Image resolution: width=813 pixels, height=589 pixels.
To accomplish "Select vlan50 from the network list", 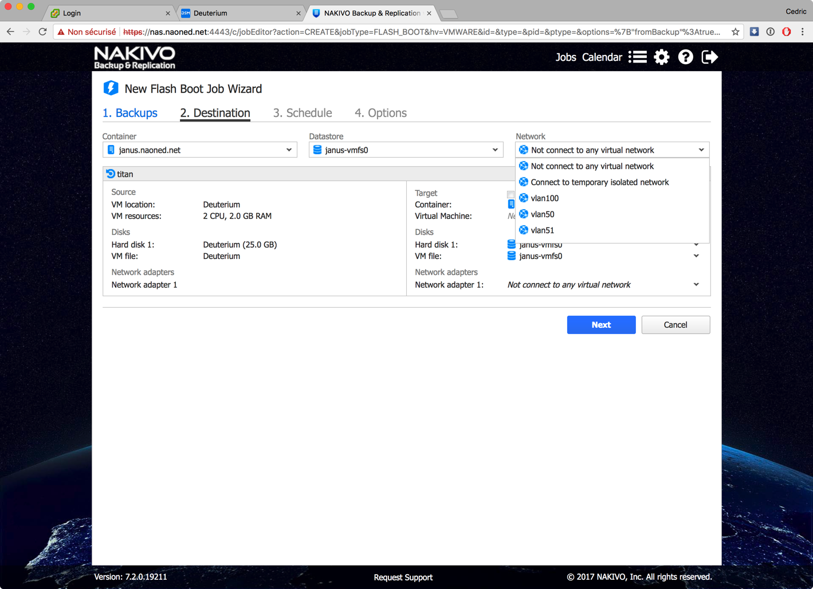I will point(612,214).
